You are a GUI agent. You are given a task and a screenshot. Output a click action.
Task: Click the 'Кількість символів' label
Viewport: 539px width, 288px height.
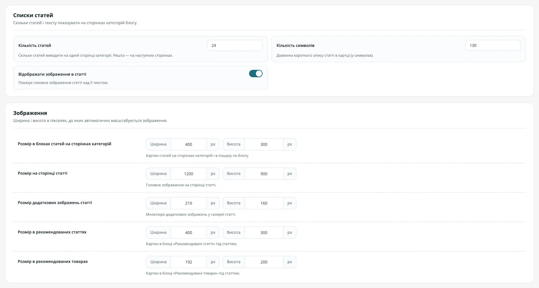coord(295,45)
